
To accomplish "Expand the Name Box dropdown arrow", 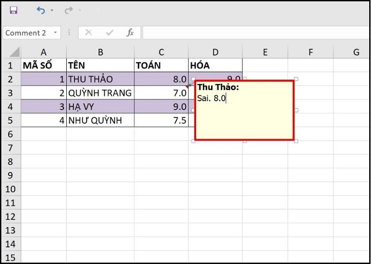I will (56, 33).
